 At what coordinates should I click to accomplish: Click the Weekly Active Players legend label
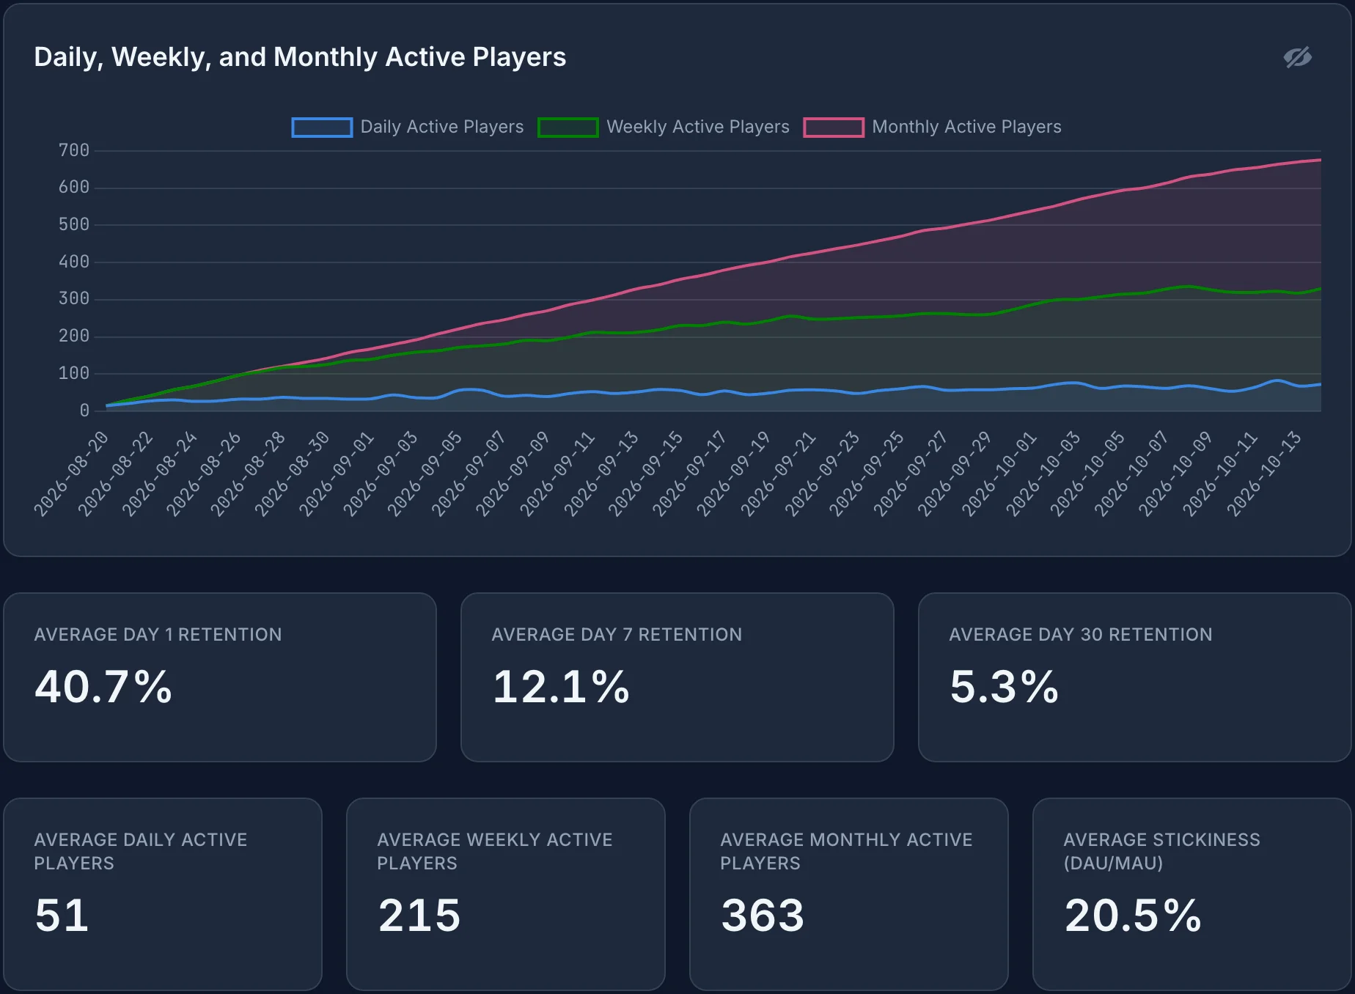[698, 127]
